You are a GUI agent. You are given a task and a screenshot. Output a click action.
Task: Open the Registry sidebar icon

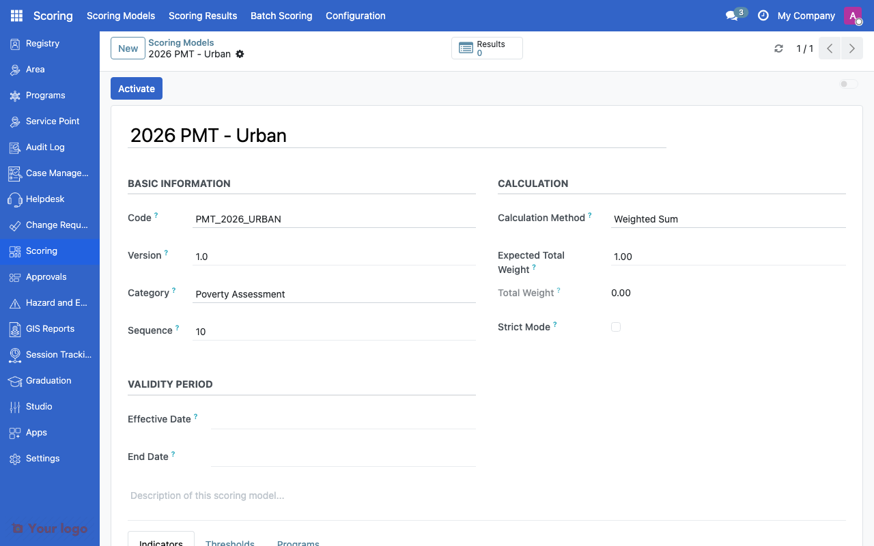click(15, 44)
